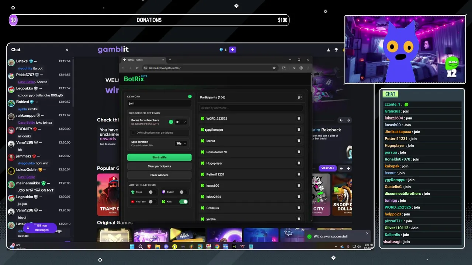Image resolution: width=472 pixels, height=265 pixels.
Task: Reload the BotRix Raffles page
Action: 137,68
